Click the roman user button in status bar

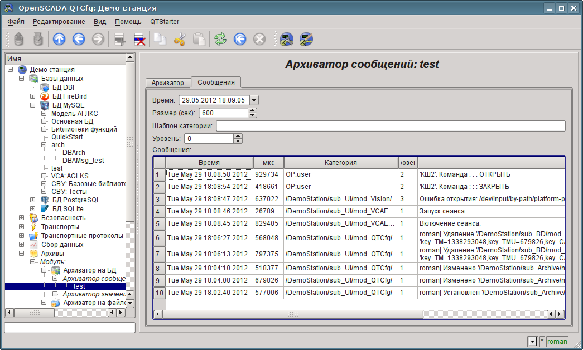(x=557, y=342)
